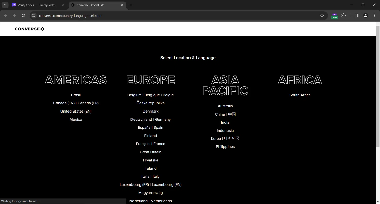The height and width of the screenshot is (204, 380).
Task: Choose Australia in Asia Pacific
Action: pos(225,106)
